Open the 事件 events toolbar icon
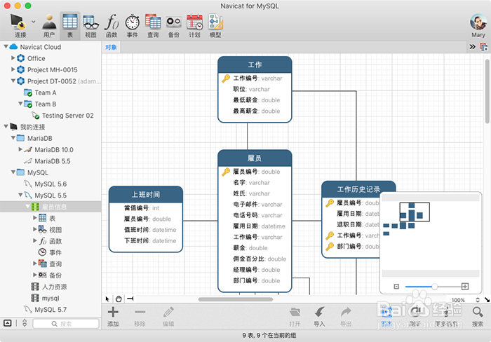The image size is (491, 342). 132,25
